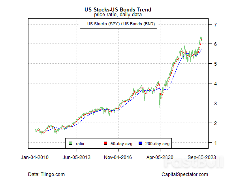Click the Jun-05-2013 x-axis date label

click(x=77, y=157)
